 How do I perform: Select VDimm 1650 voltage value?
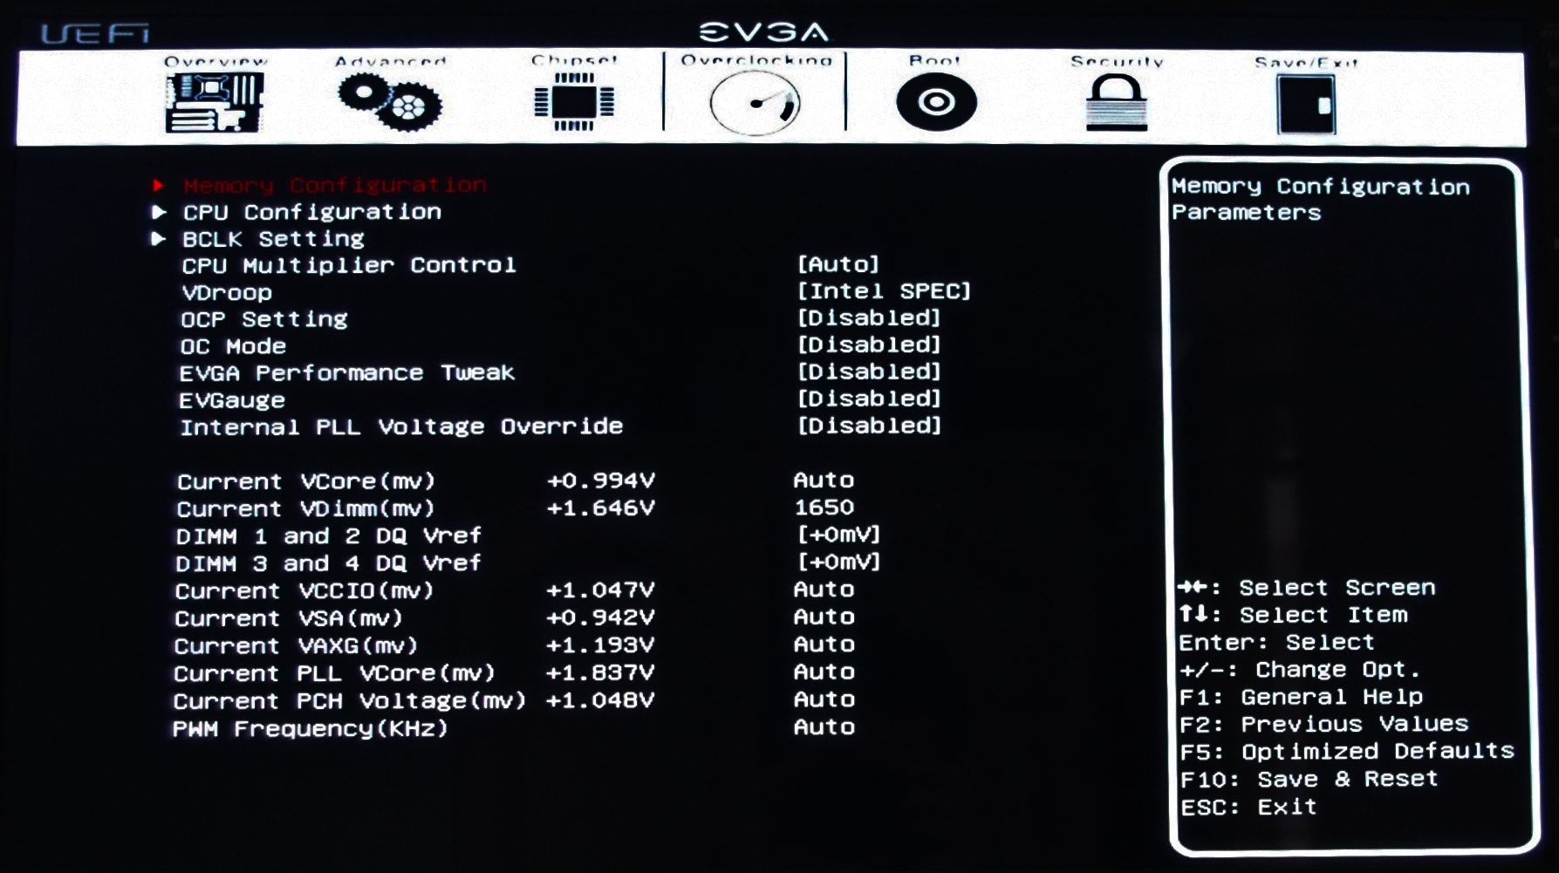(x=824, y=508)
